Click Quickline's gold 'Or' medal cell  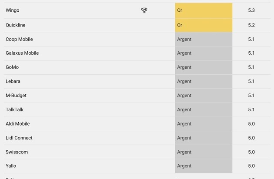tap(204, 25)
